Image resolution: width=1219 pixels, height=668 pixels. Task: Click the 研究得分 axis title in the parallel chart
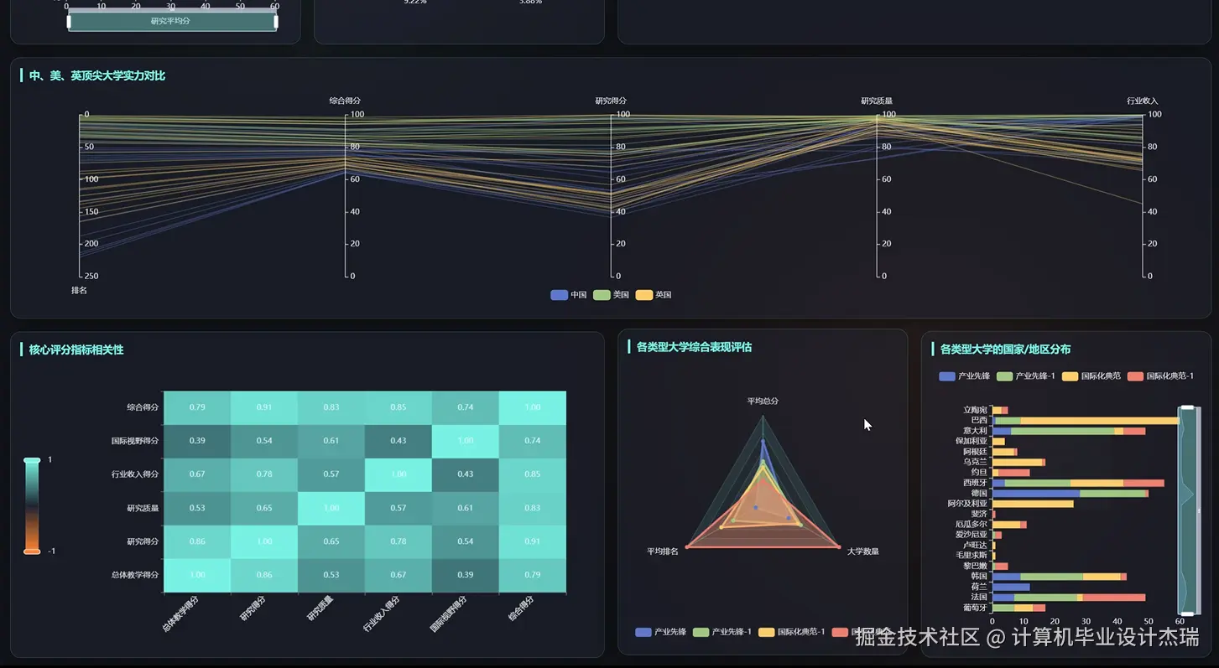point(611,101)
